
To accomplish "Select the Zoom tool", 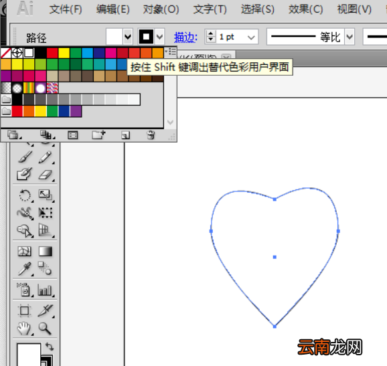I will [45, 329].
